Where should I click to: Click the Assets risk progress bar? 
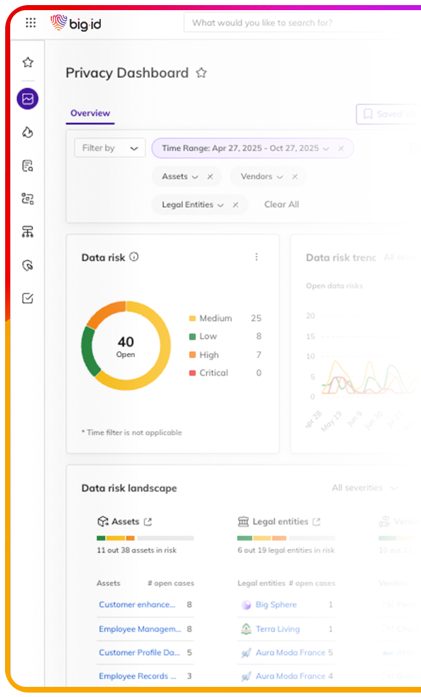tap(145, 538)
